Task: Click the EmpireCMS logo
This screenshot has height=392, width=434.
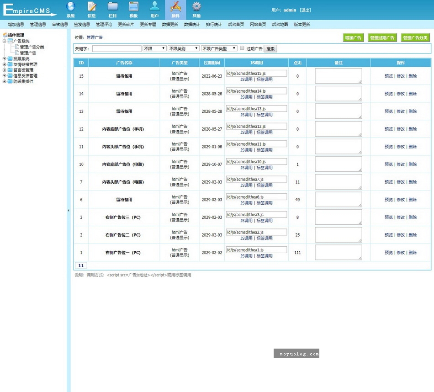Action: [x=30, y=10]
